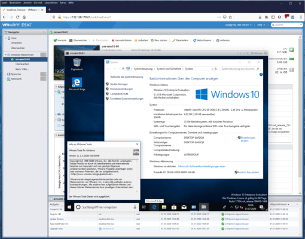
Task: Open the Konsole button in VM toolbar
Action: (60, 40)
